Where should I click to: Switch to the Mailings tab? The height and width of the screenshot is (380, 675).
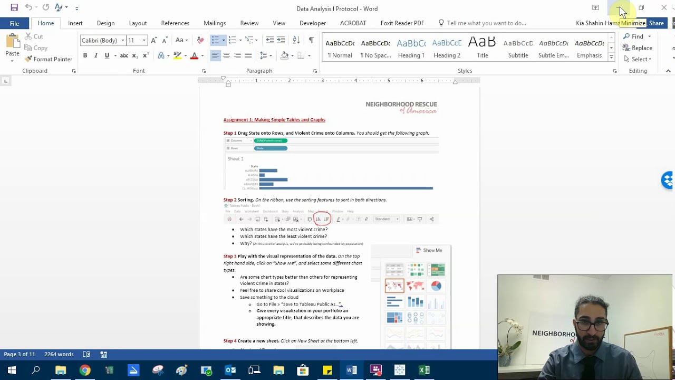[215, 23]
